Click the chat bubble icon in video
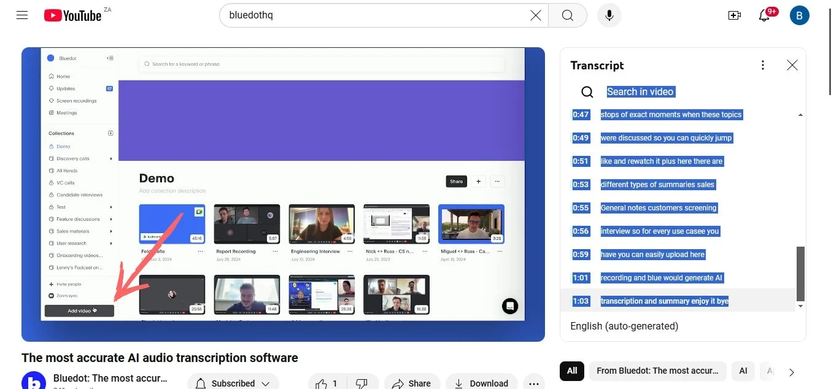This screenshot has height=389, width=831. tap(509, 306)
